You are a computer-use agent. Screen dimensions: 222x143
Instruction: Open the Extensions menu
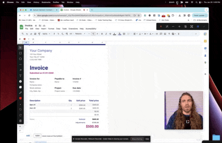73,29
